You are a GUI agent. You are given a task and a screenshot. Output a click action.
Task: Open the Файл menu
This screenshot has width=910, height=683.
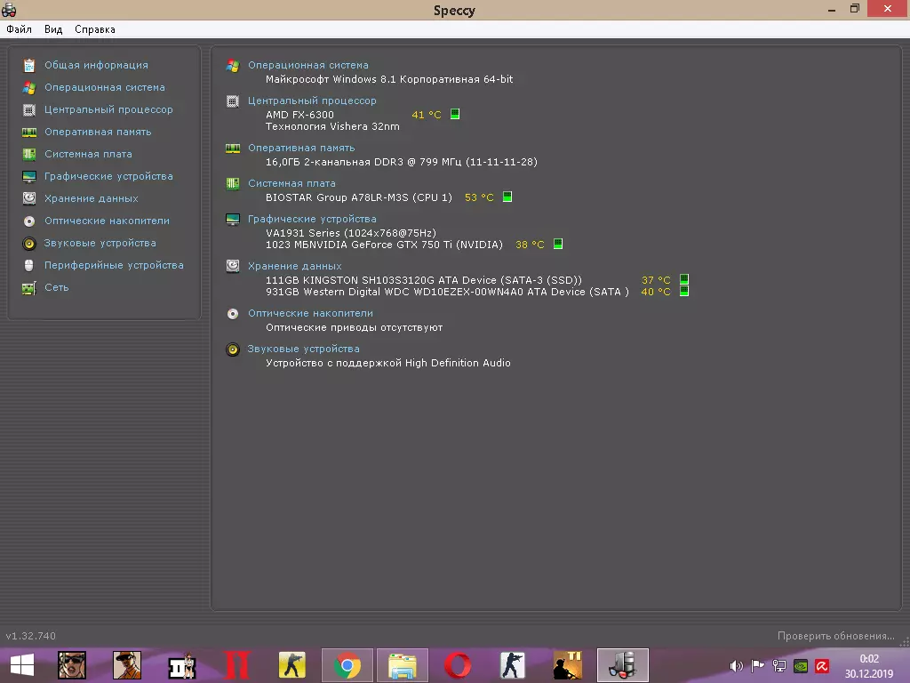pos(19,29)
